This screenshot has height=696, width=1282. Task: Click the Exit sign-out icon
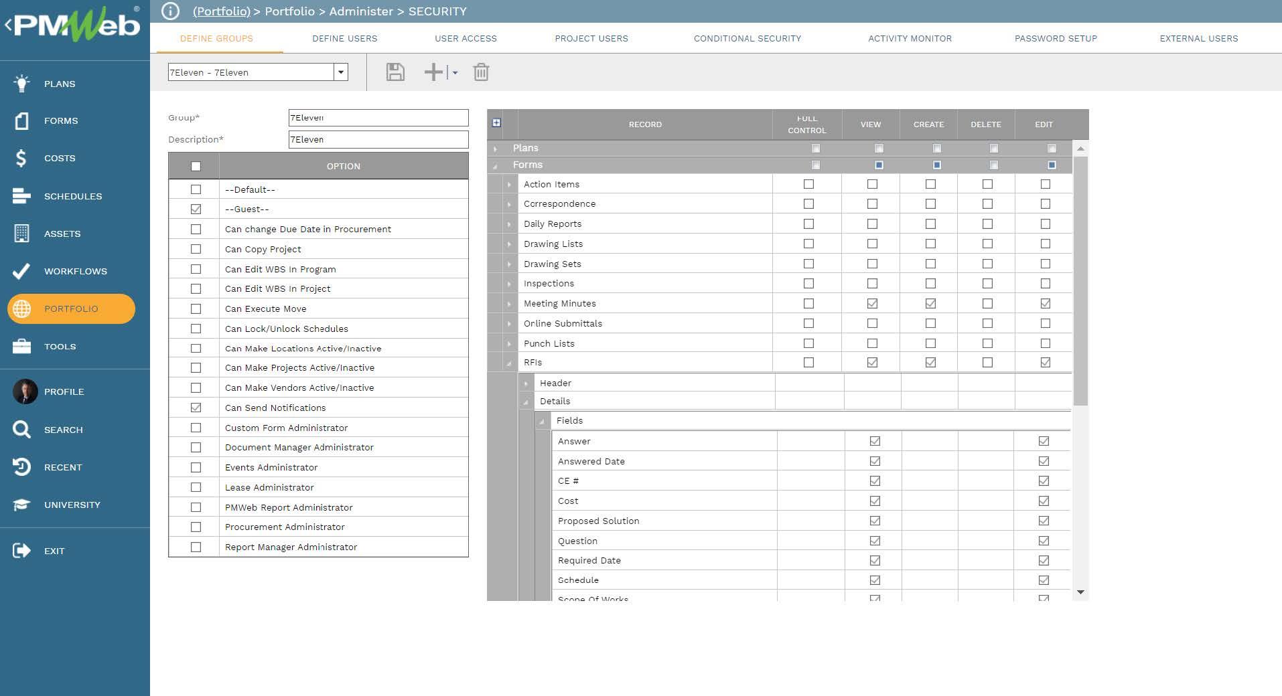(21, 551)
